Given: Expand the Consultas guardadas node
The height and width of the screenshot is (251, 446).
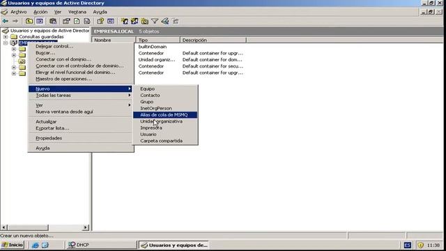Looking at the screenshot, I should (6, 37).
